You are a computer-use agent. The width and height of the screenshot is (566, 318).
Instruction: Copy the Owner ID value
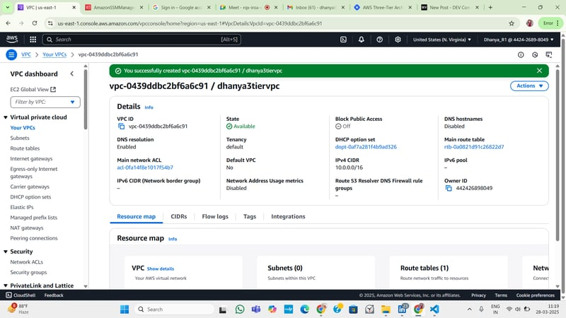click(449, 188)
